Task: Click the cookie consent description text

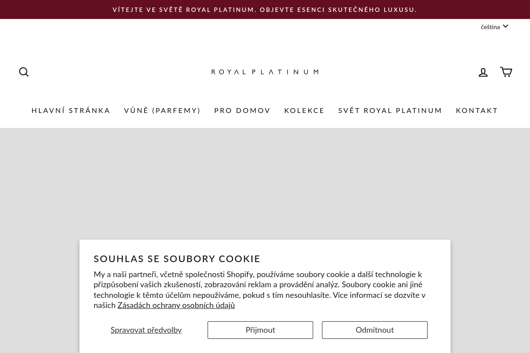Action: point(260,290)
